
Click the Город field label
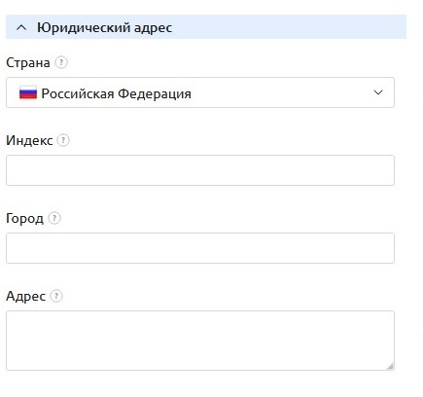point(24,219)
